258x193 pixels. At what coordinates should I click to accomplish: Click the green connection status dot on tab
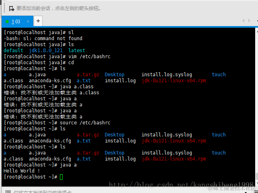pos(7,22)
